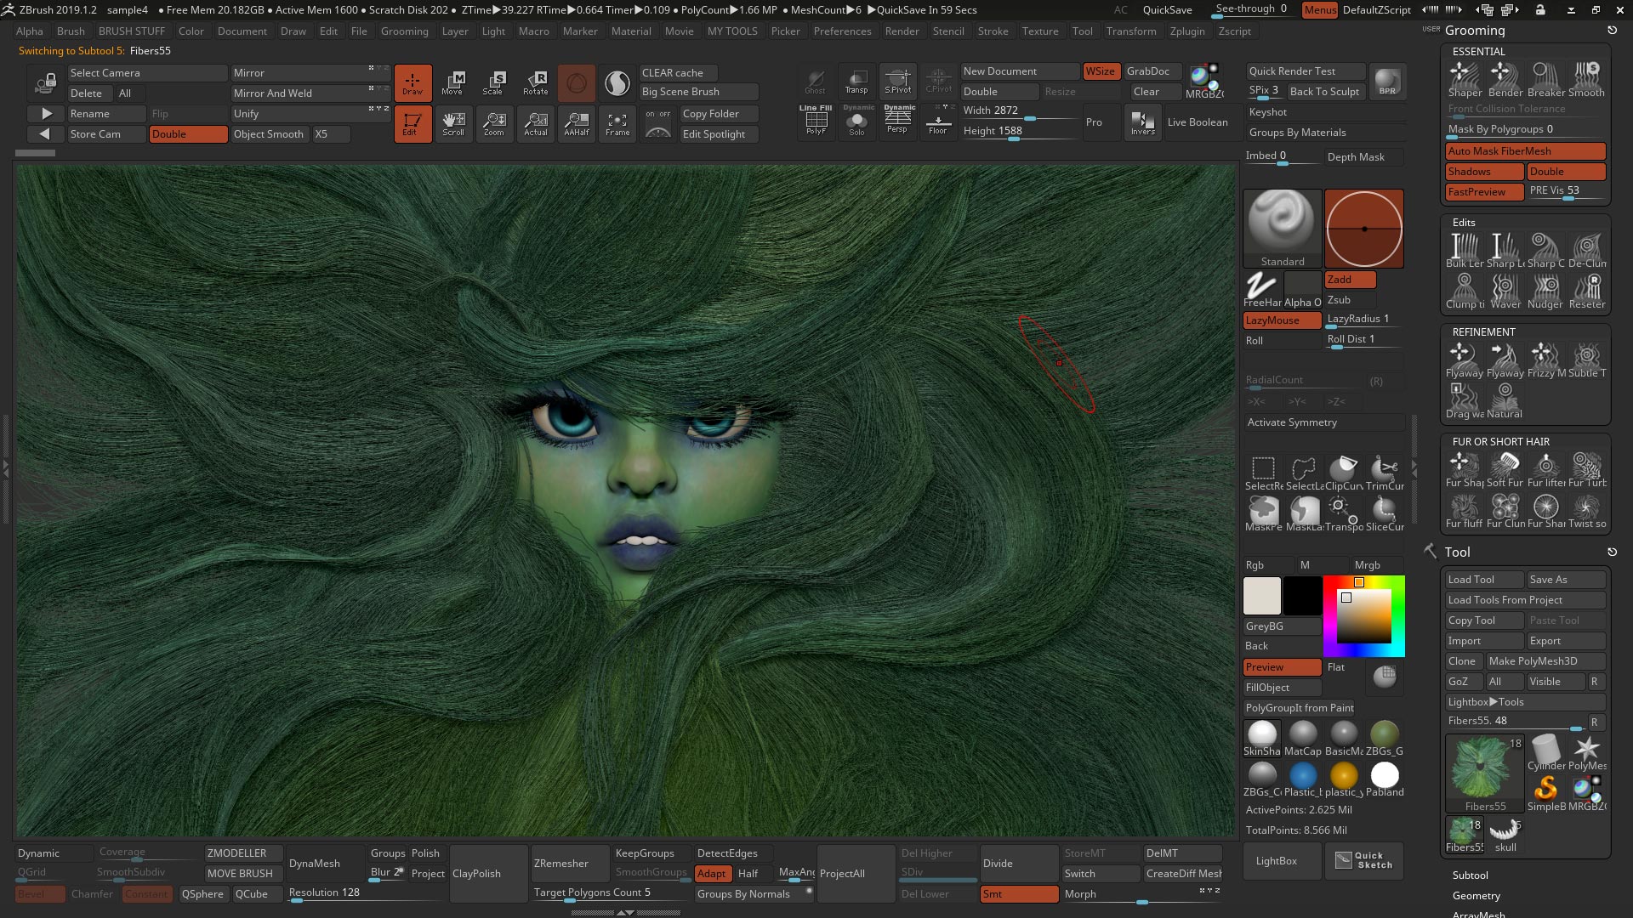The width and height of the screenshot is (1633, 918).
Task: Choose the Soft Fur brush
Action: [1505, 466]
